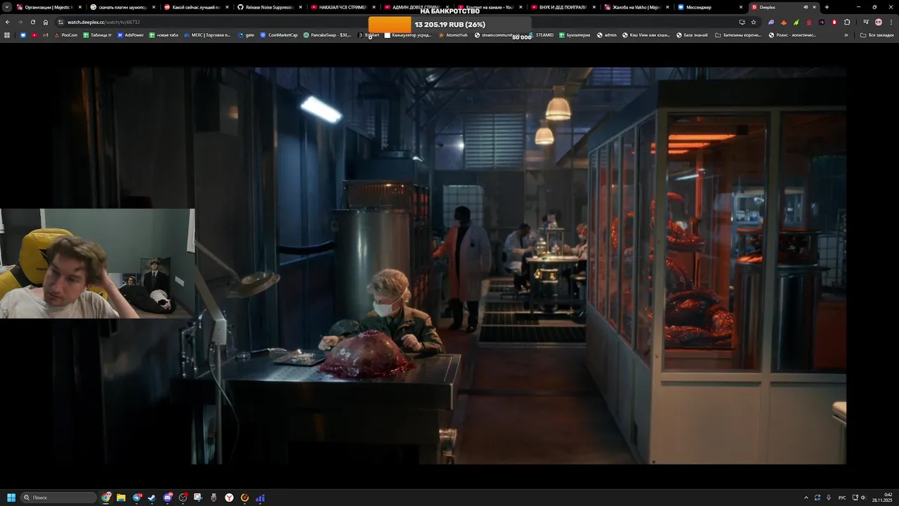Open Discord from the taskbar
The width and height of the screenshot is (899, 506).
168,498
